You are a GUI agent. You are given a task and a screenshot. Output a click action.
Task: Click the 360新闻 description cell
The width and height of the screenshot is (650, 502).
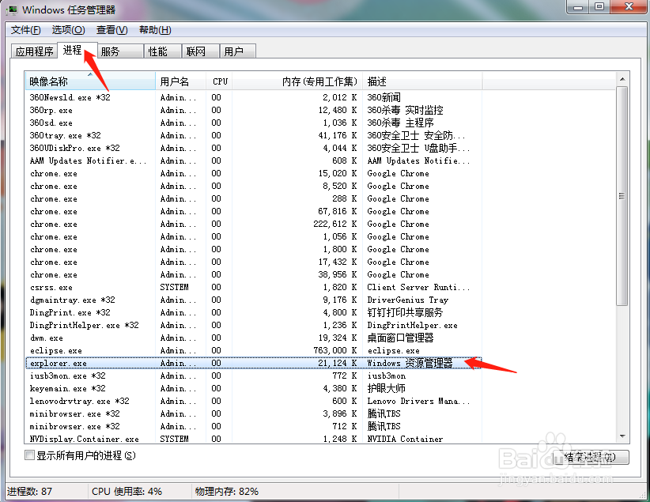(x=384, y=97)
